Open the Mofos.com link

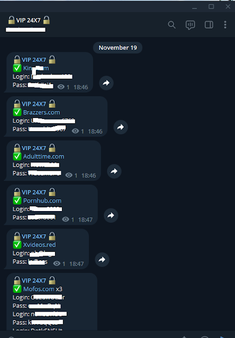tap(39, 289)
